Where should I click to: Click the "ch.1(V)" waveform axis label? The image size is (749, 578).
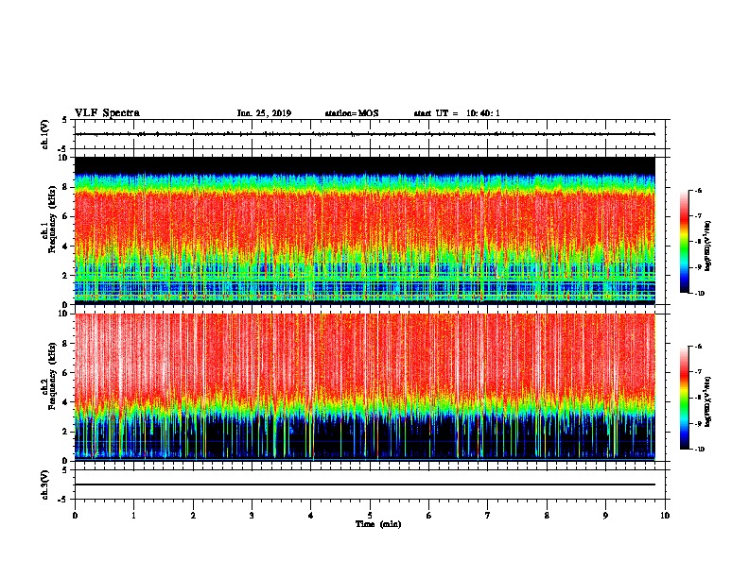(x=44, y=134)
